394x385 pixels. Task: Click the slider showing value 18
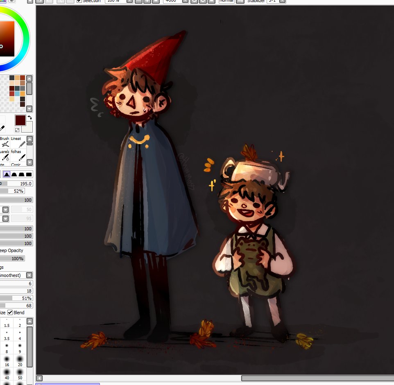click(x=16, y=290)
